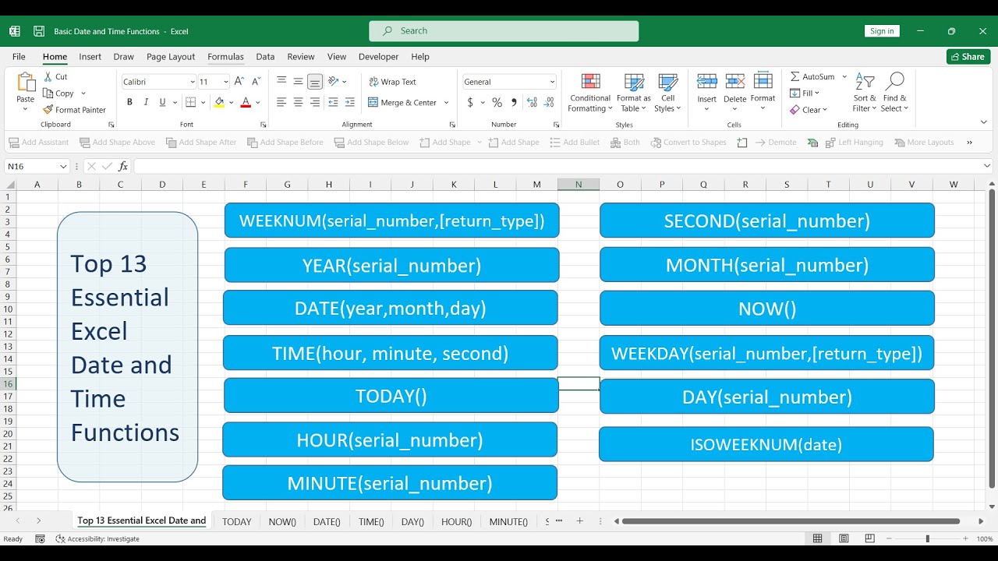Increase decimal places icon
Screen dimensions: 998x561
[x=533, y=102]
